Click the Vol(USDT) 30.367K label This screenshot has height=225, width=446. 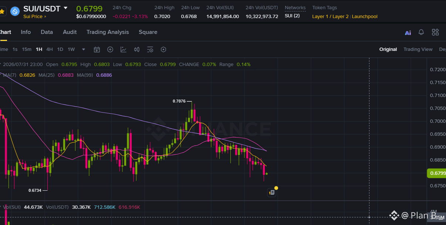point(68,207)
